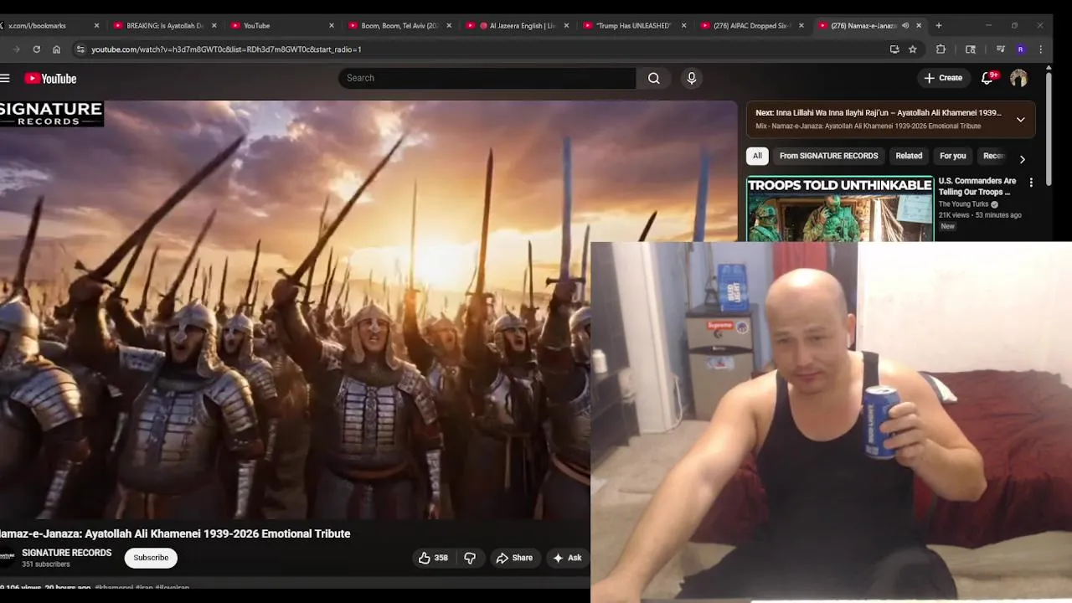Screen dimensions: 1072x603
Task: Open the TROOPS TOLD UNTHINKABLE thumbnail
Action: 840,209
